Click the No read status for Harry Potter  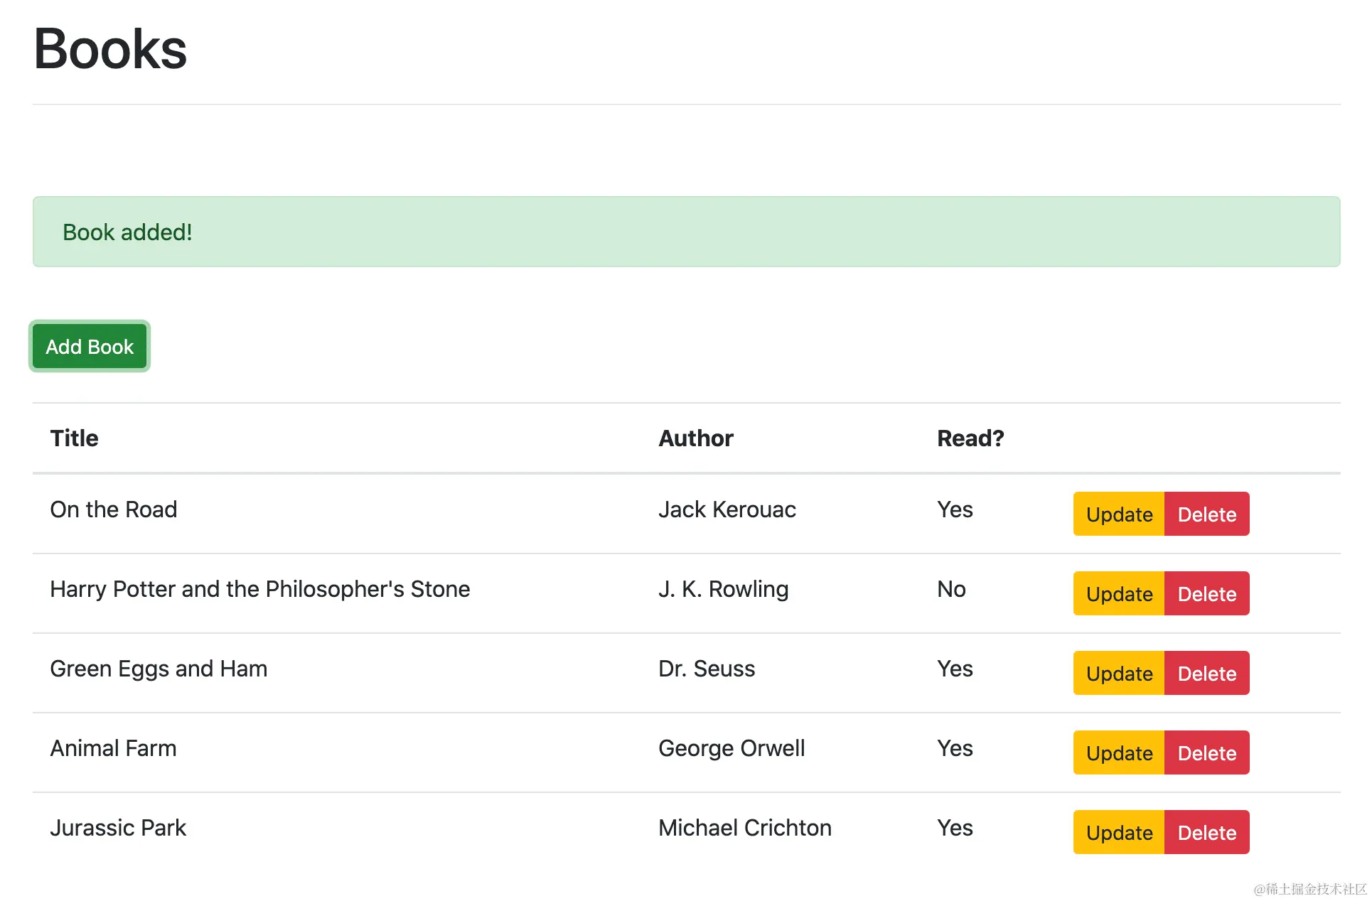click(x=951, y=589)
